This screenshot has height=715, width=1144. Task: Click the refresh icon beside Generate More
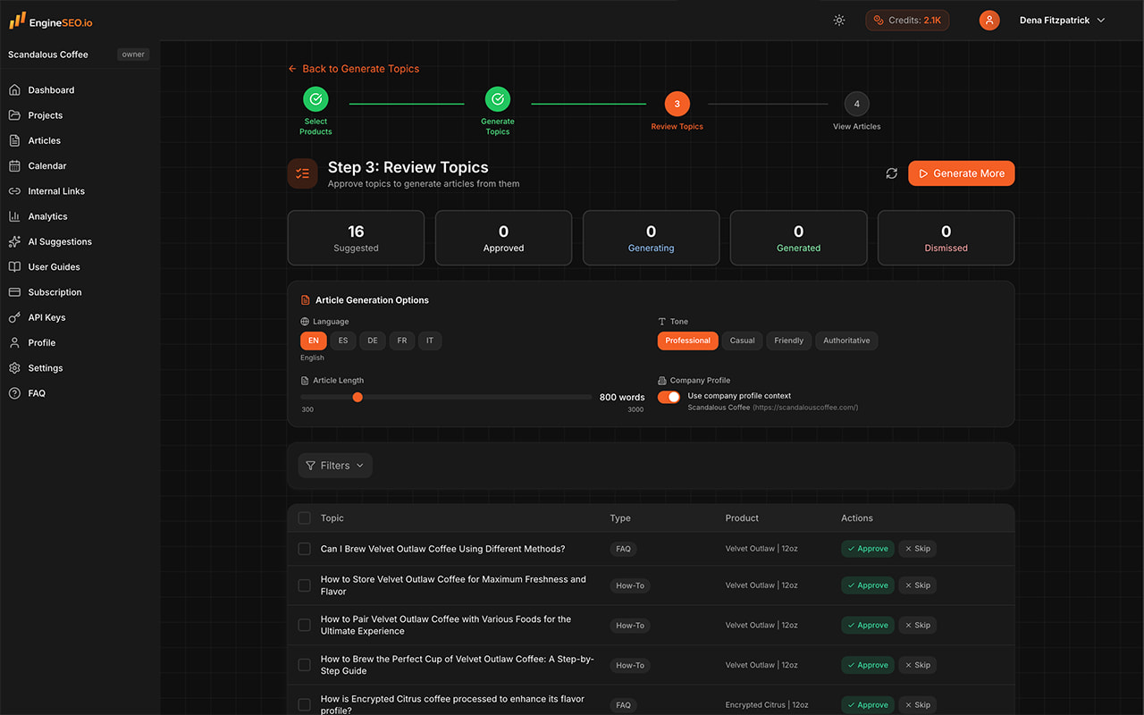click(x=891, y=173)
